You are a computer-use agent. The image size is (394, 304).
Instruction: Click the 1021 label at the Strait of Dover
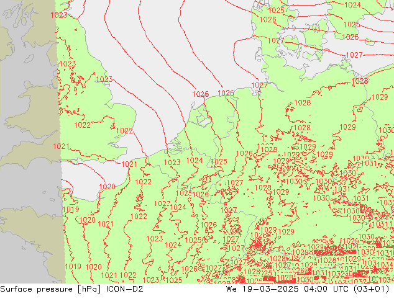129,164
